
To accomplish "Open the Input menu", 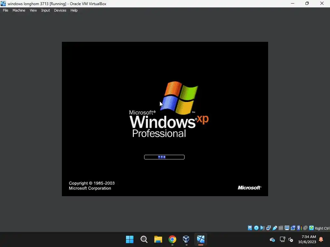I will pyautogui.click(x=45, y=10).
